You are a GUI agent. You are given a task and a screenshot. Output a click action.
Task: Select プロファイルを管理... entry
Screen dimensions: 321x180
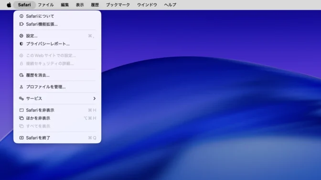coord(57,87)
